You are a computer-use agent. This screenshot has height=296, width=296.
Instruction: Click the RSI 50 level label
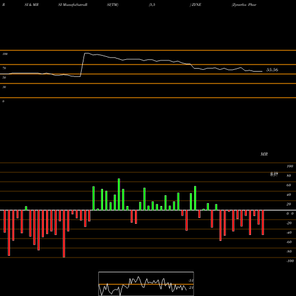(x=4, y=78)
